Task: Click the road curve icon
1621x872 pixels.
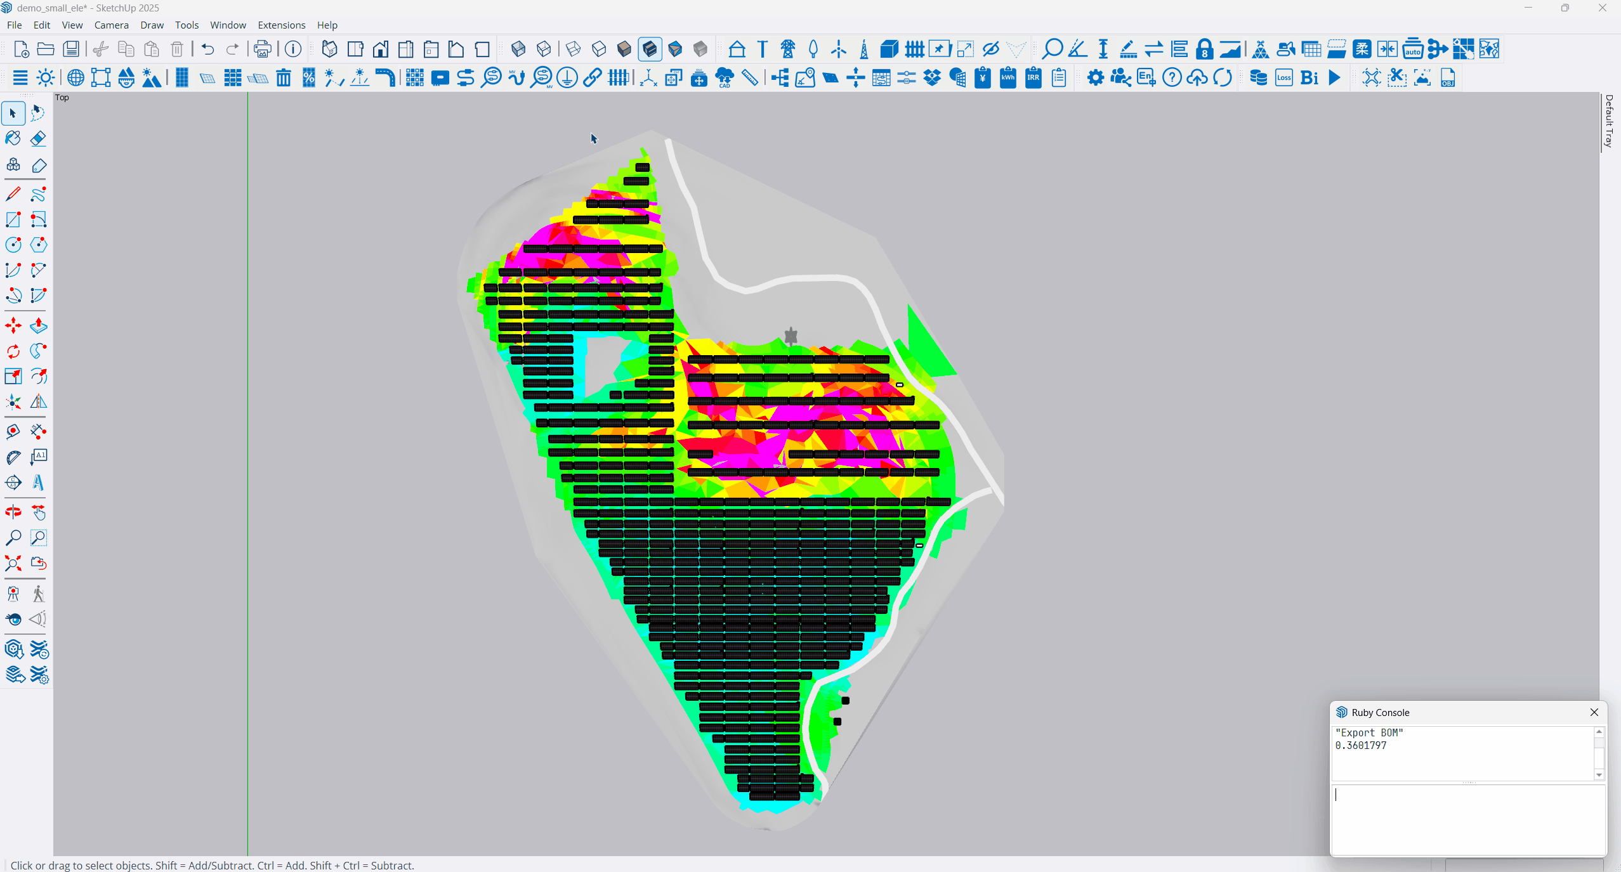Action: (x=384, y=78)
